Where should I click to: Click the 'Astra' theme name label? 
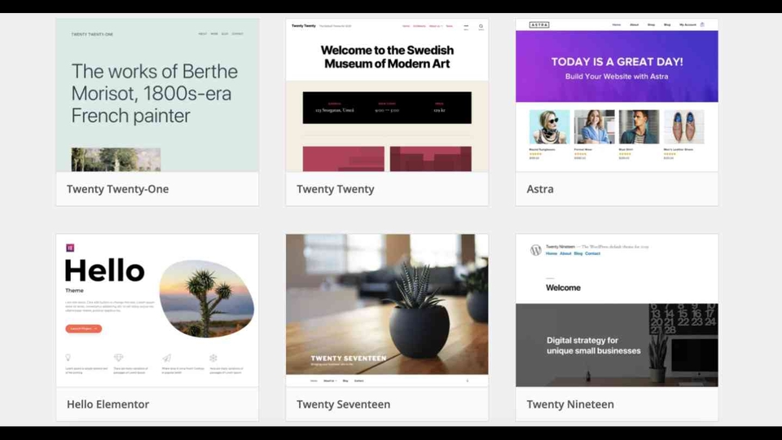[540, 189]
